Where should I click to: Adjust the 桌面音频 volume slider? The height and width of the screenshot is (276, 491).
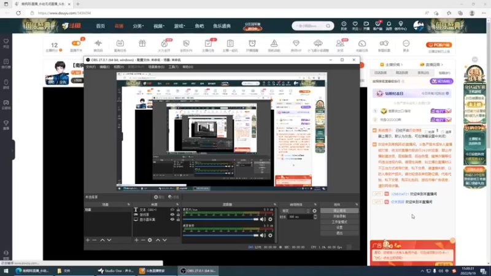[221, 236]
